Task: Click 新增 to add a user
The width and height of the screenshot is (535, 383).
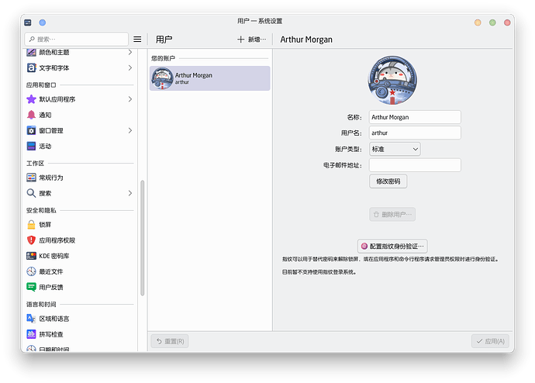Action: [x=252, y=40]
